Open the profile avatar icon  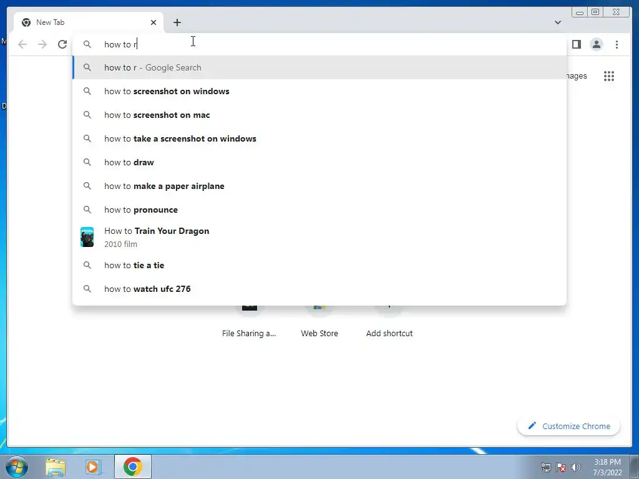tap(596, 44)
